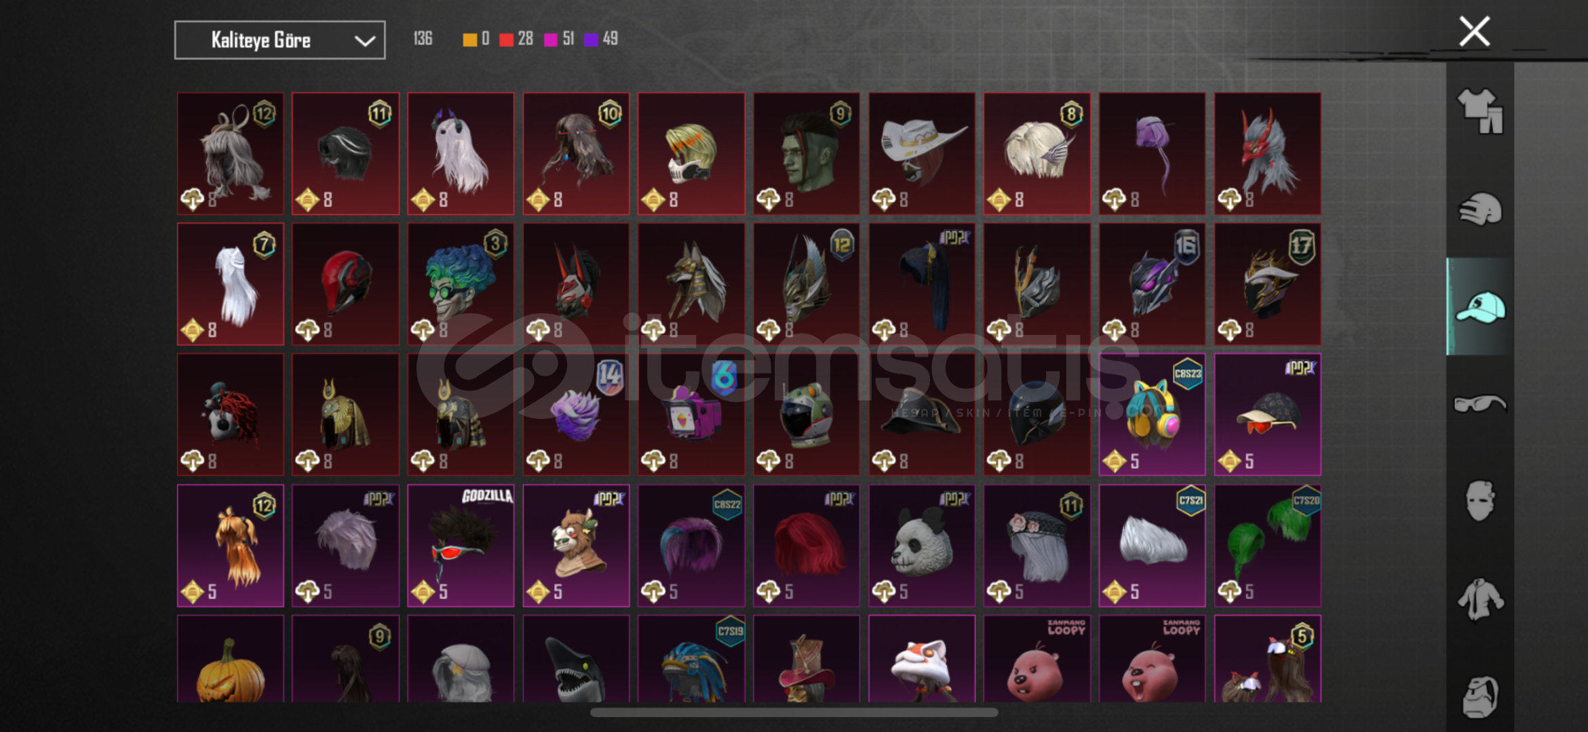Screen dimensions: 1588x732
Task: Select the jacket category icon
Action: [1480, 599]
